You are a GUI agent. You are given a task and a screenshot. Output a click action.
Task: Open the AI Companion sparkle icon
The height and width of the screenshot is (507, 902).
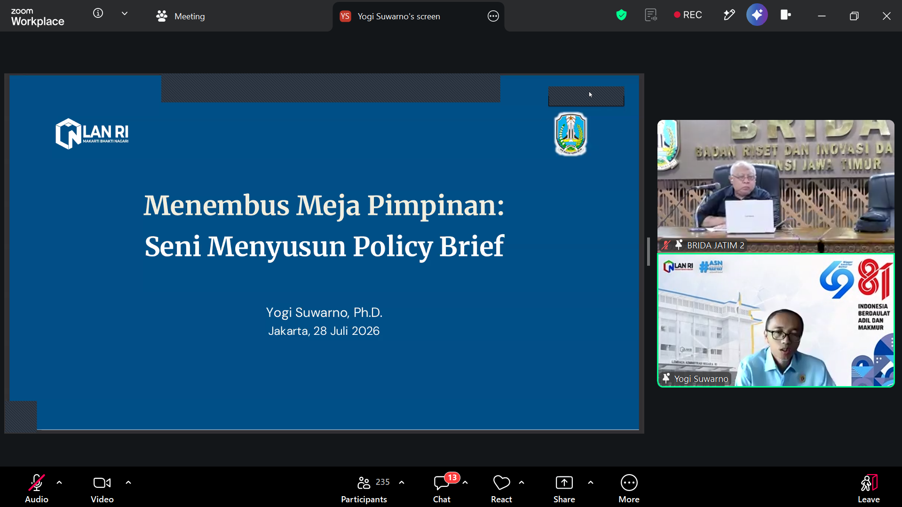[757, 15]
